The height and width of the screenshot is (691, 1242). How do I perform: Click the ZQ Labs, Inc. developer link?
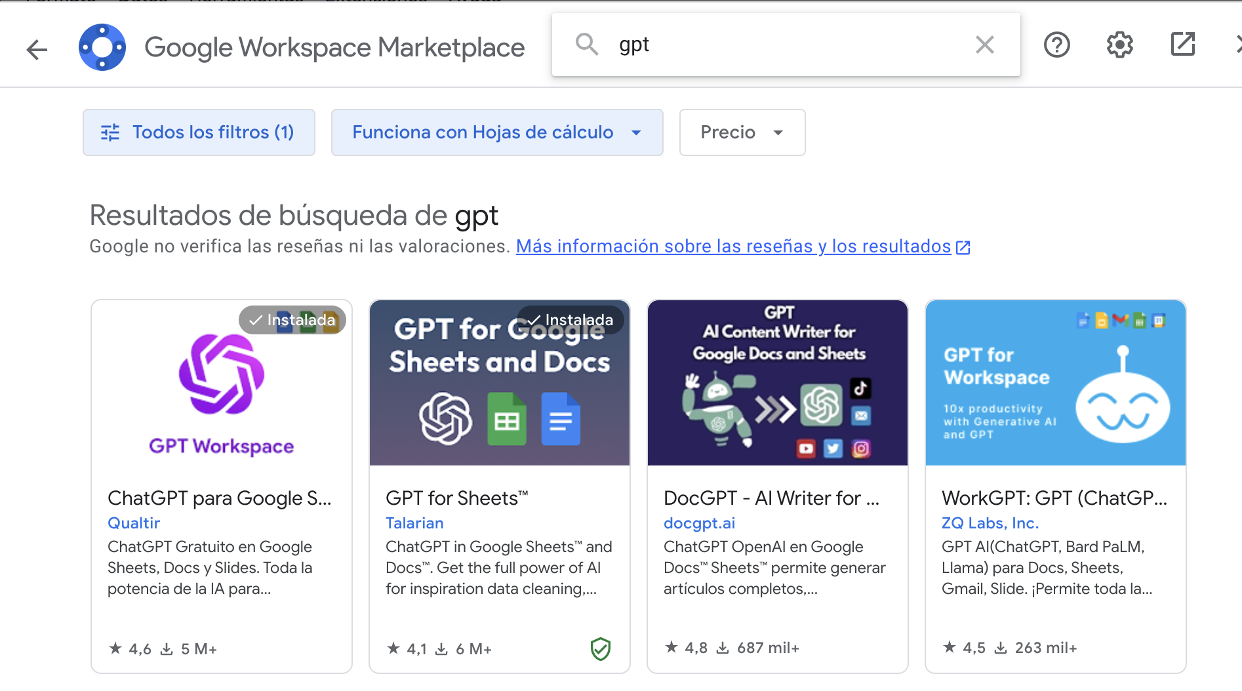pos(990,523)
